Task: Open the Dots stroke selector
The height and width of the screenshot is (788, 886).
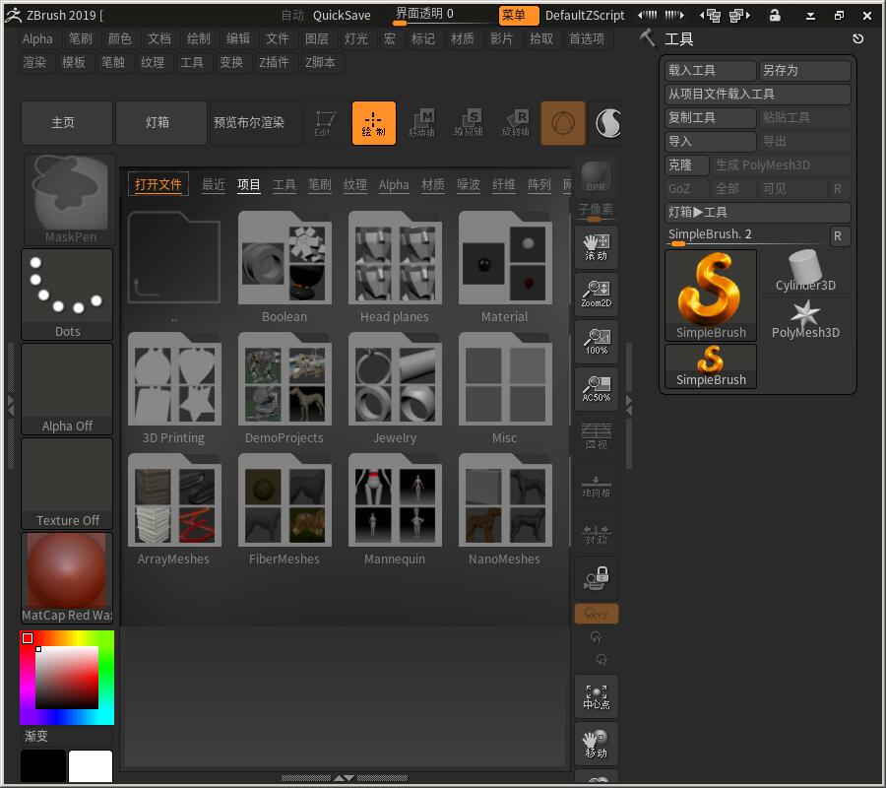Action: click(x=67, y=295)
